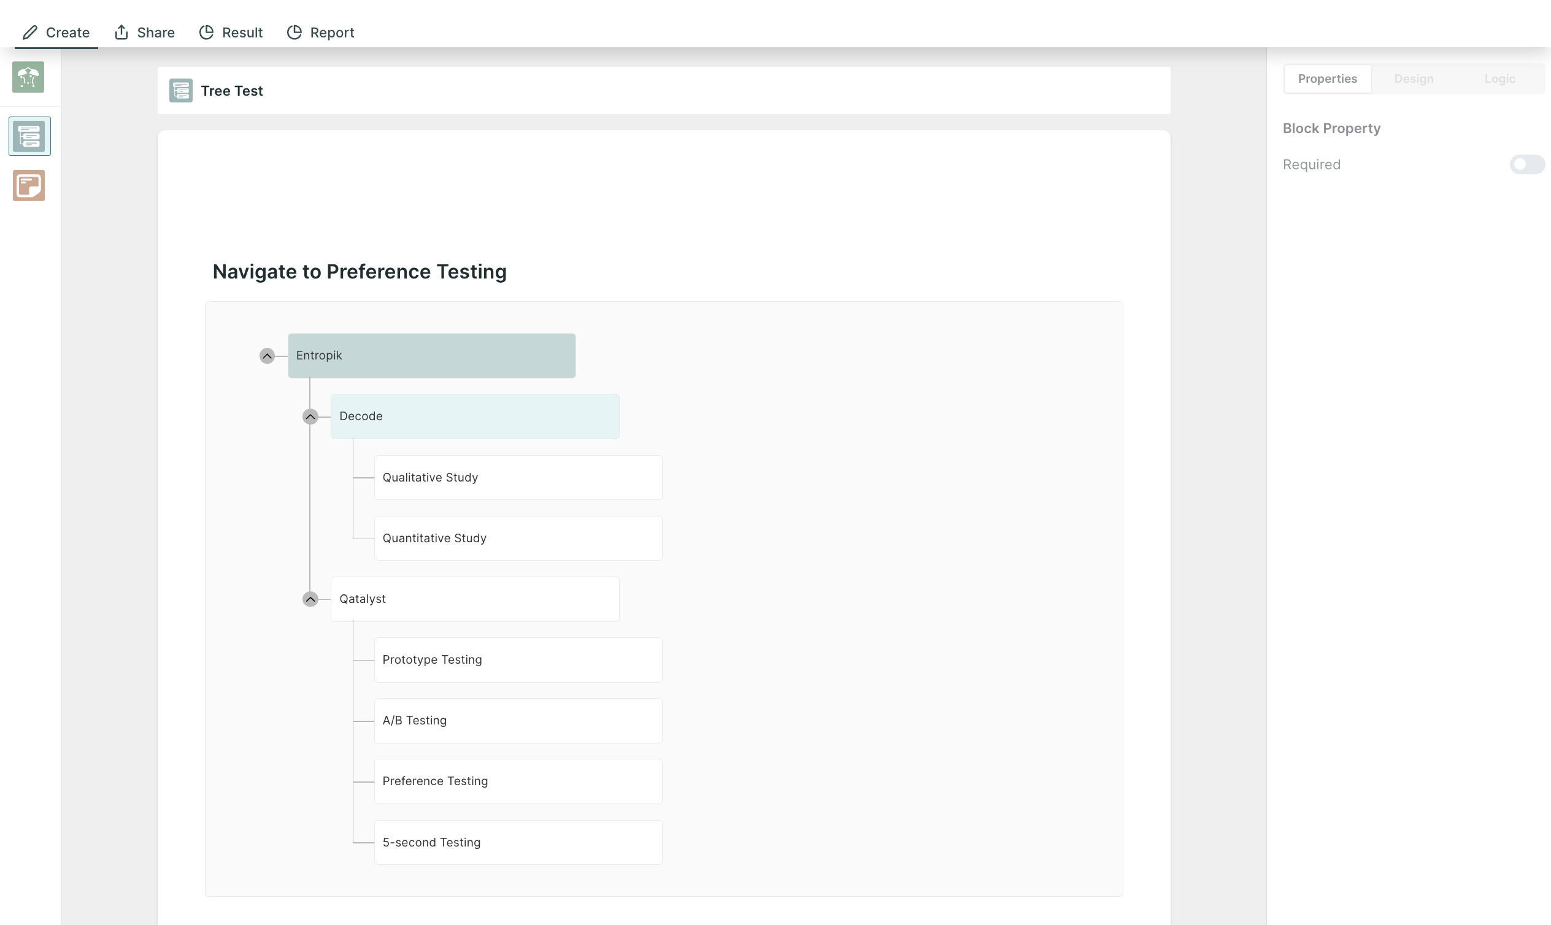Click the Create pencil icon
Image resolution: width=1551 pixels, height=925 pixels.
click(30, 32)
